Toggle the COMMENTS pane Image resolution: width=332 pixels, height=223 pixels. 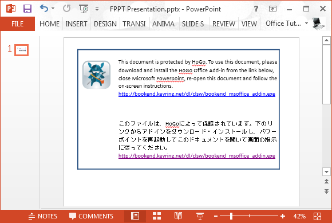pos(91,216)
